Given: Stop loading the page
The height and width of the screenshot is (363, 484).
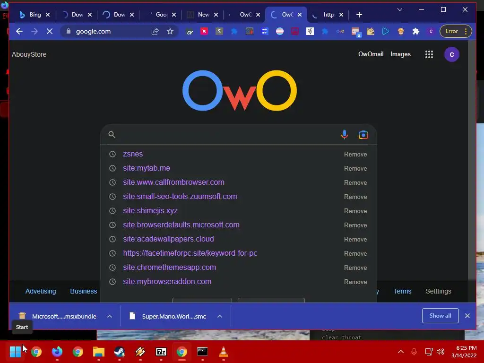Looking at the screenshot, I should click(49, 31).
